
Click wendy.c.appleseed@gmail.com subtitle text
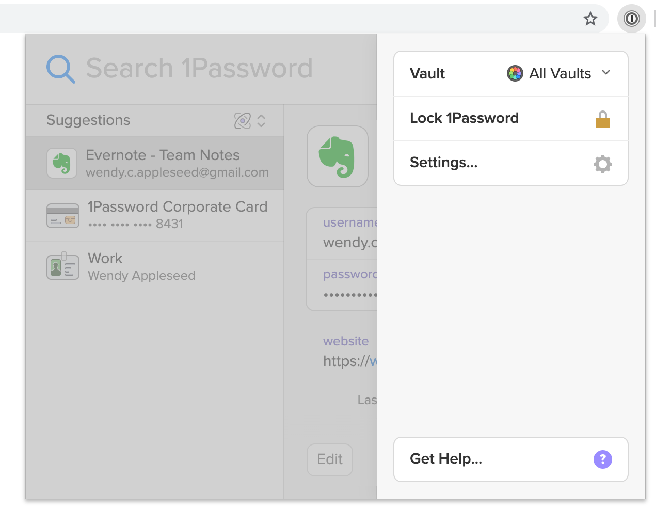[x=177, y=172]
